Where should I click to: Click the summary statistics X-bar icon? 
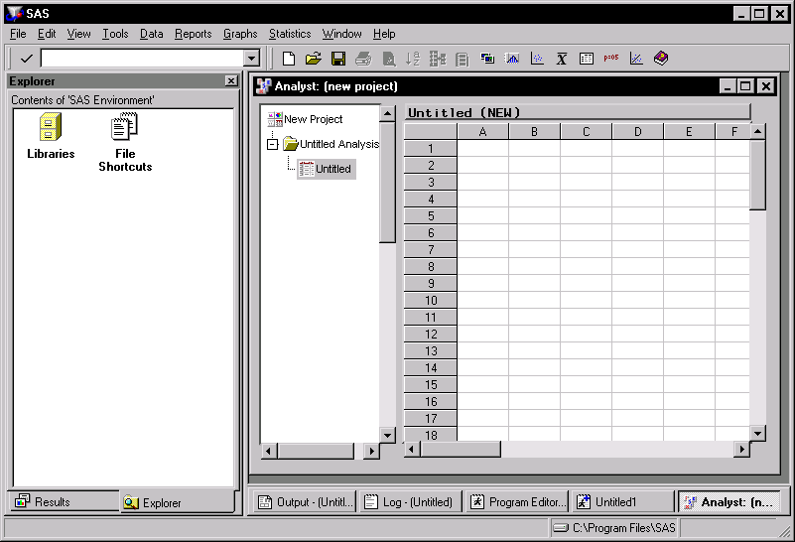[x=562, y=59]
